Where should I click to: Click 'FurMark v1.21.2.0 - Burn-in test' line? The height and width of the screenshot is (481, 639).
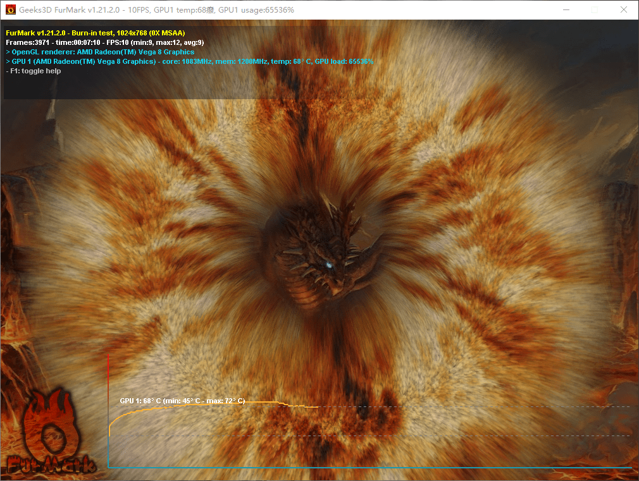96,33
